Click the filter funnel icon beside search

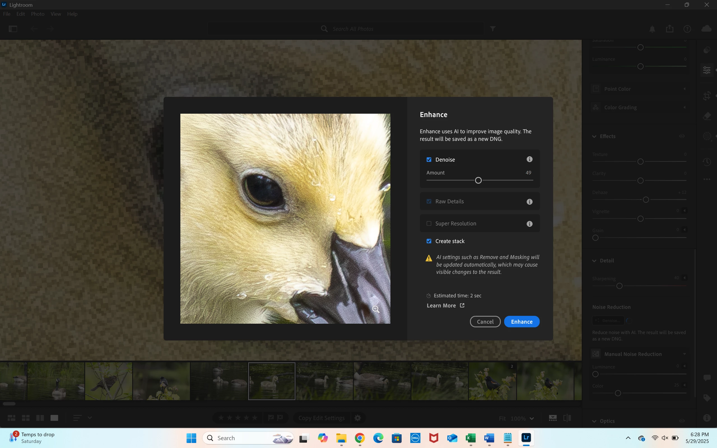coord(492,29)
